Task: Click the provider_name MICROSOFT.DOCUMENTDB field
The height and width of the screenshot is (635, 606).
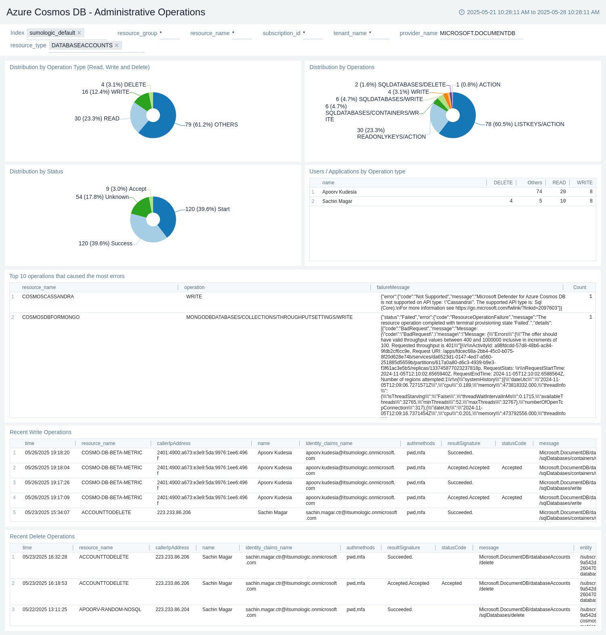Action: (482, 33)
